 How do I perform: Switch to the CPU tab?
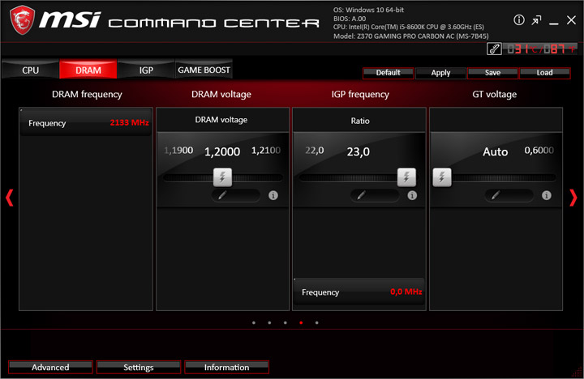tap(30, 70)
